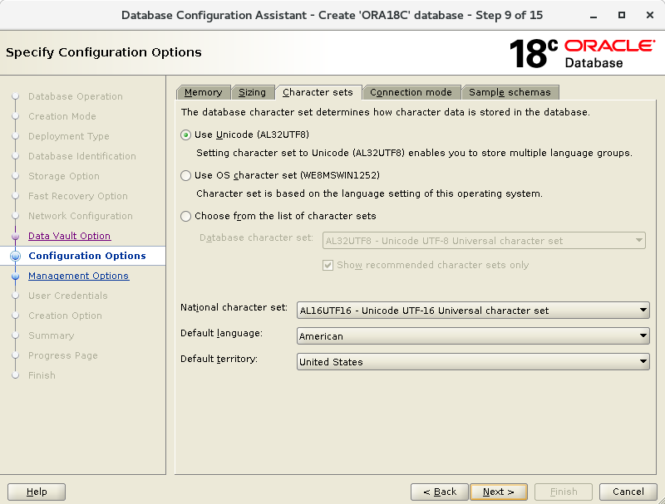Select the Configuration Options step
Viewport: 665px width, 504px height.
pos(87,256)
